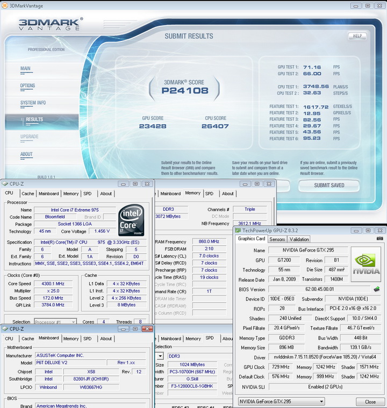The height and width of the screenshot is (408, 387).
Task: Click the Southbridge 82801JR (ICH10R) field
Action: click(x=91, y=379)
